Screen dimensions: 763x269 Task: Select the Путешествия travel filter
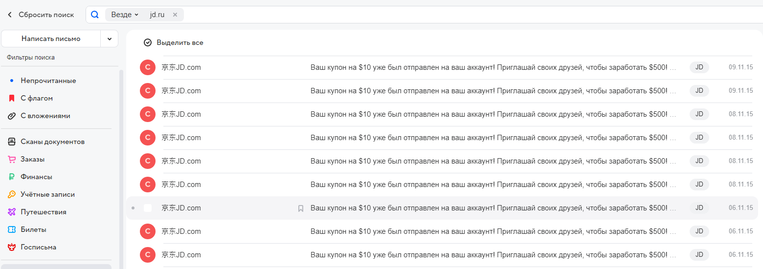(x=43, y=212)
